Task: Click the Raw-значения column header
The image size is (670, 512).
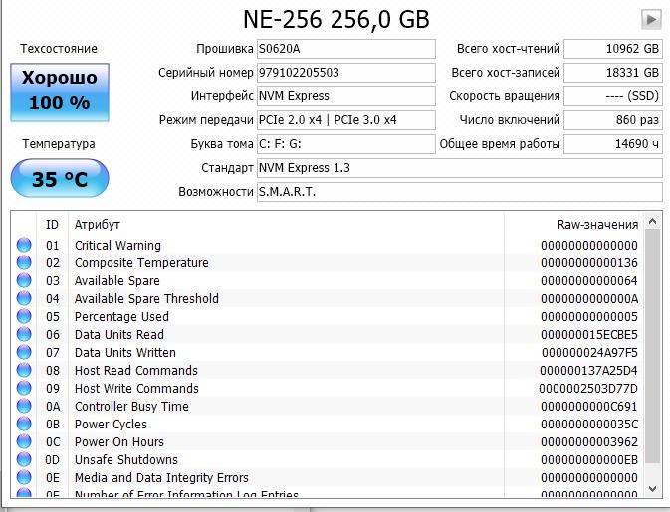Action: [x=597, y=225]
